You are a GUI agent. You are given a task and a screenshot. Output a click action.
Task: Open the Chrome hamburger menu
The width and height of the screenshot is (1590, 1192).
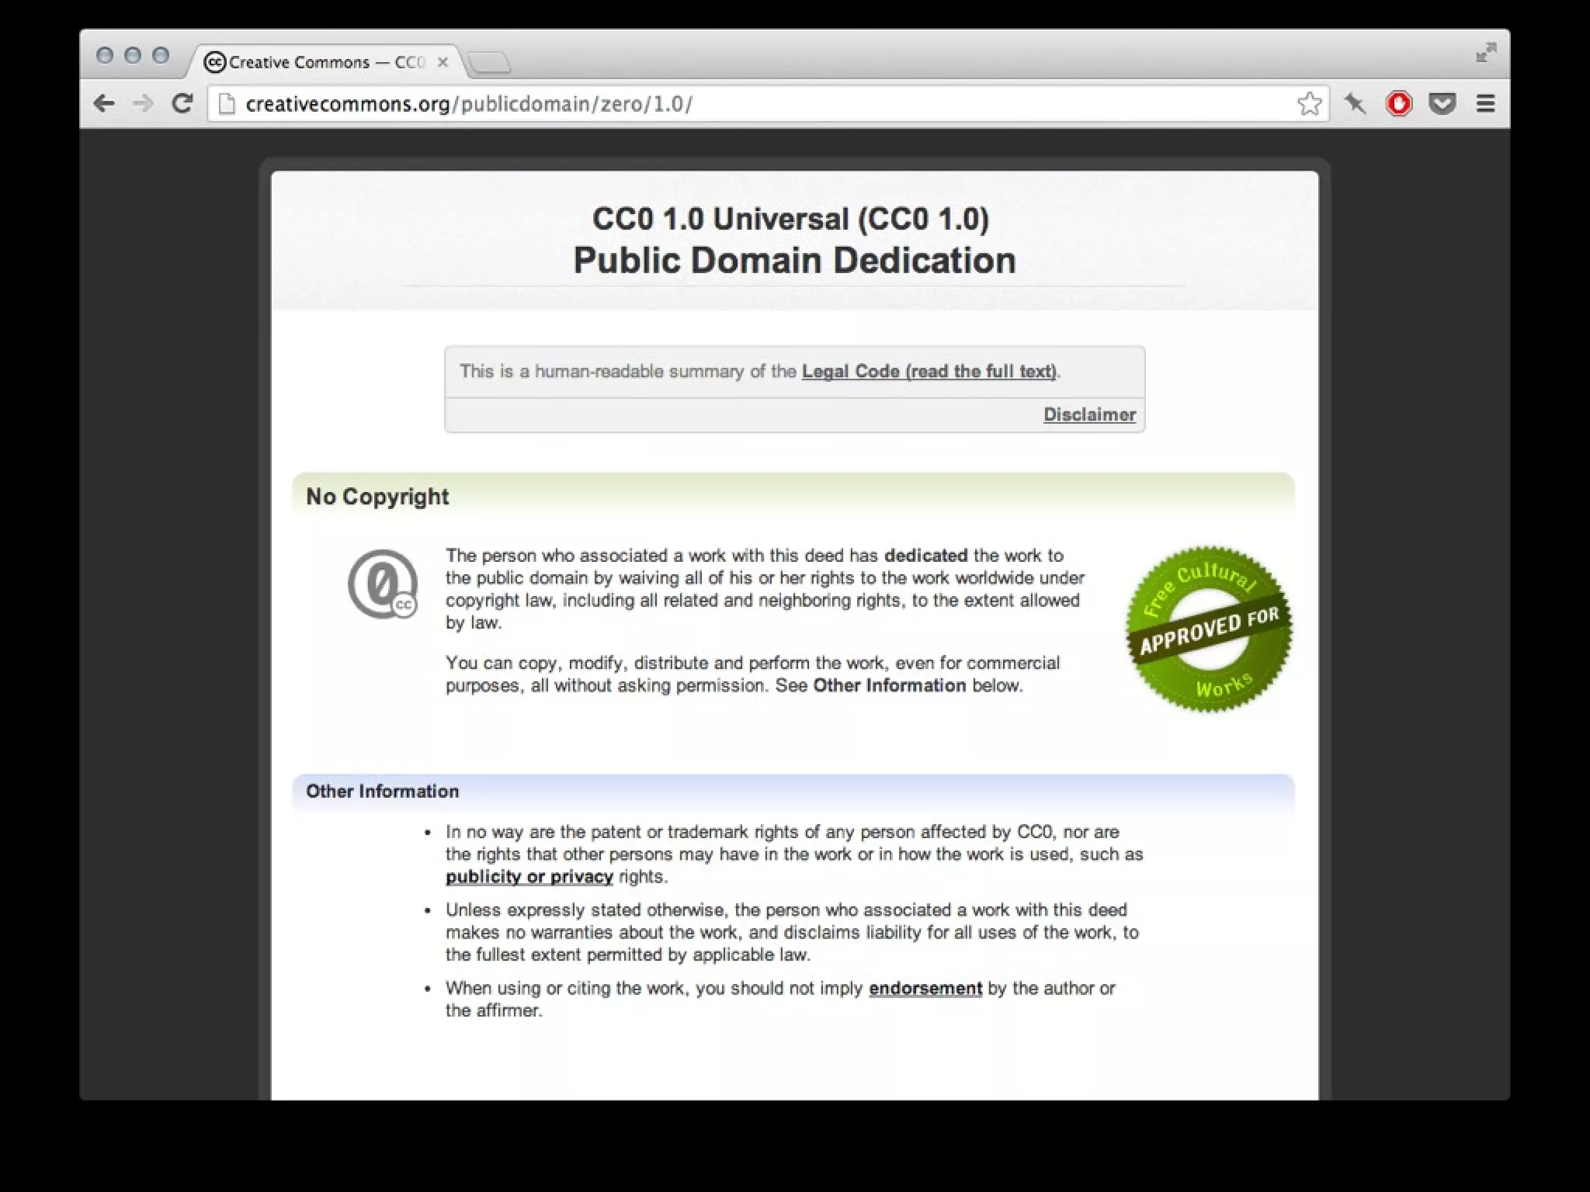coord(1485,103)
